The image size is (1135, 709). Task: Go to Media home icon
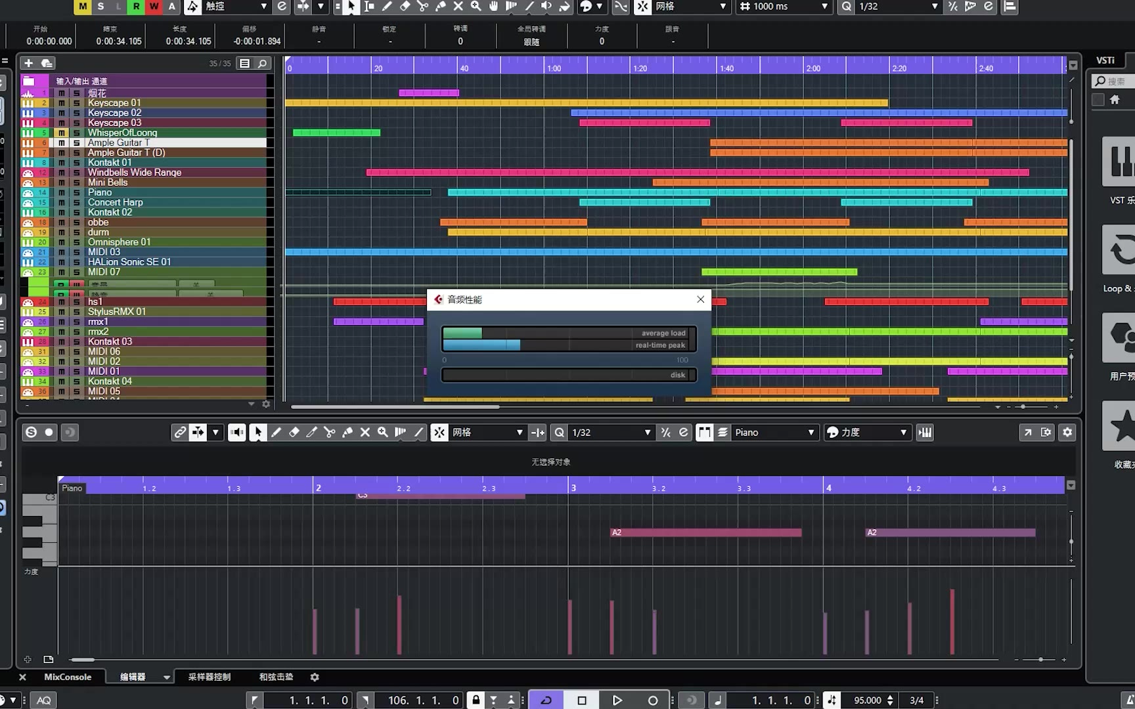click(1115, 100)
